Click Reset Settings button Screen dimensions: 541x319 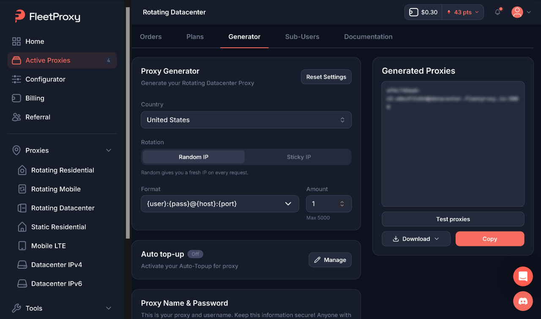[326, 77]
